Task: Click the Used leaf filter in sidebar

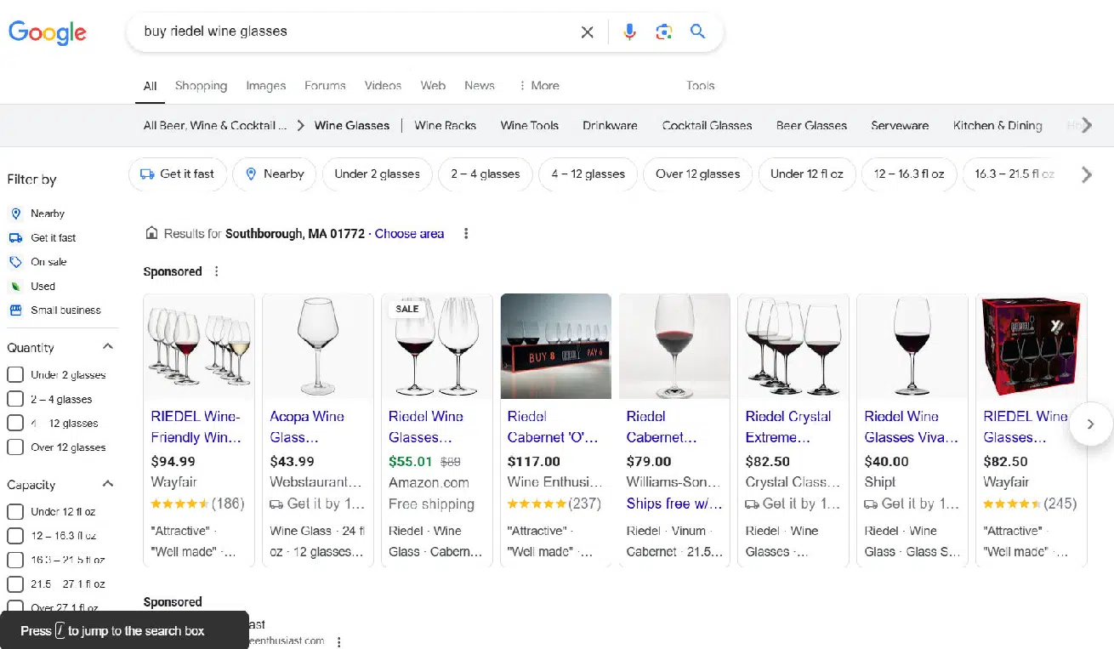Action: (x=32, y=286)
